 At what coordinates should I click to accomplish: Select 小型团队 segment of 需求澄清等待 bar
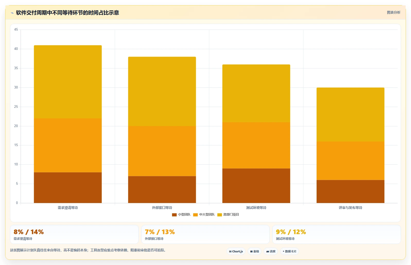tap(68, 188)
